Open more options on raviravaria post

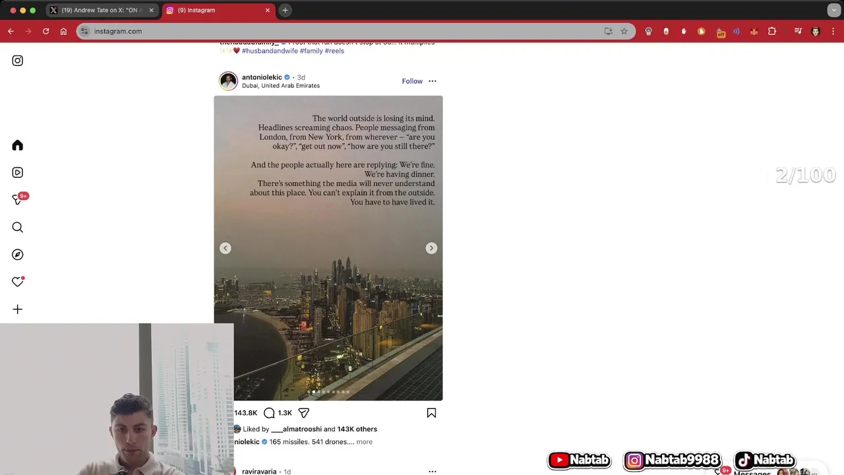coord(433,472)
